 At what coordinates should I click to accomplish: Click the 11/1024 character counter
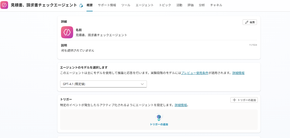253,45
